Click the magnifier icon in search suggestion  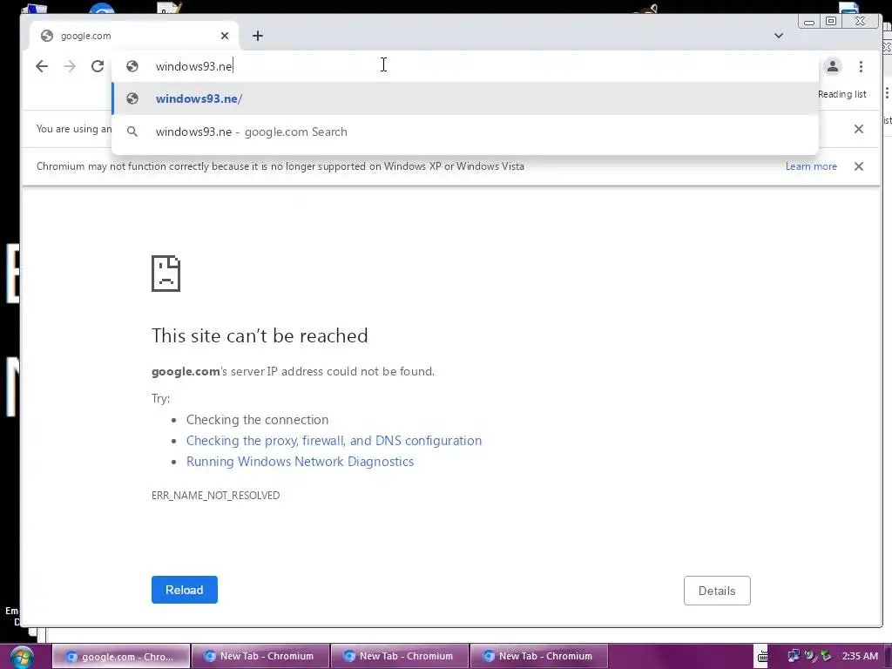[x=132, y=132]
